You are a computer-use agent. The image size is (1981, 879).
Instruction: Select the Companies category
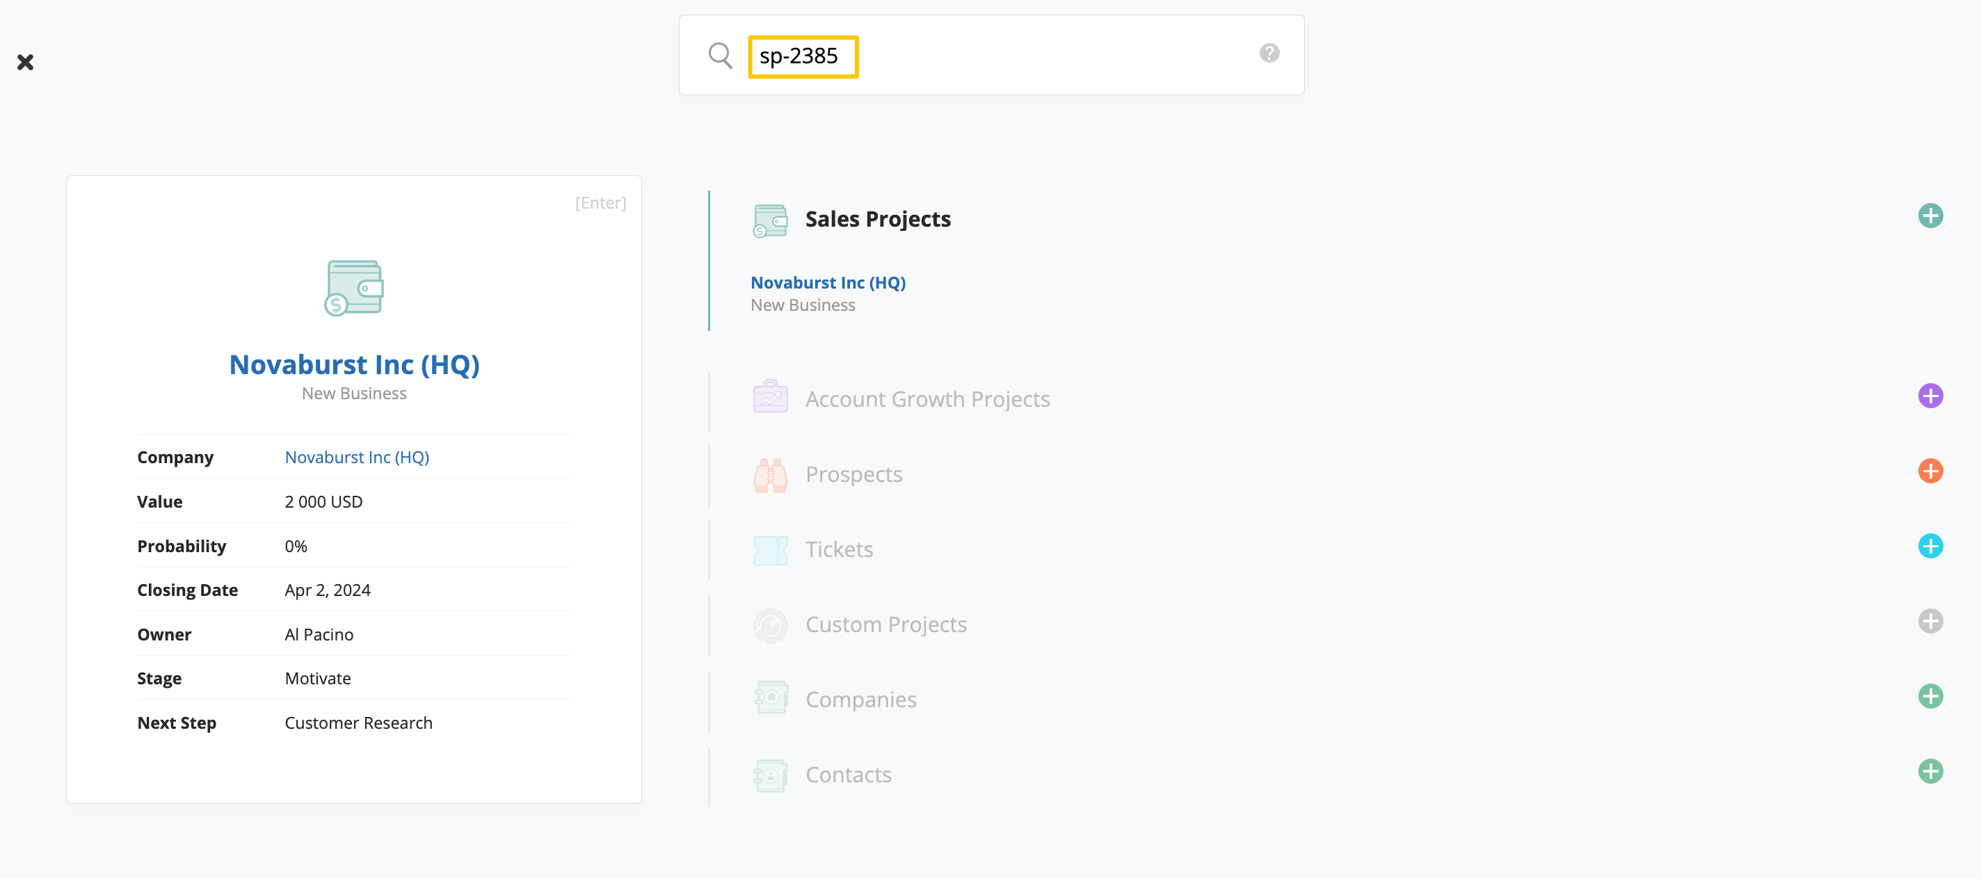(x=860, y=700)
